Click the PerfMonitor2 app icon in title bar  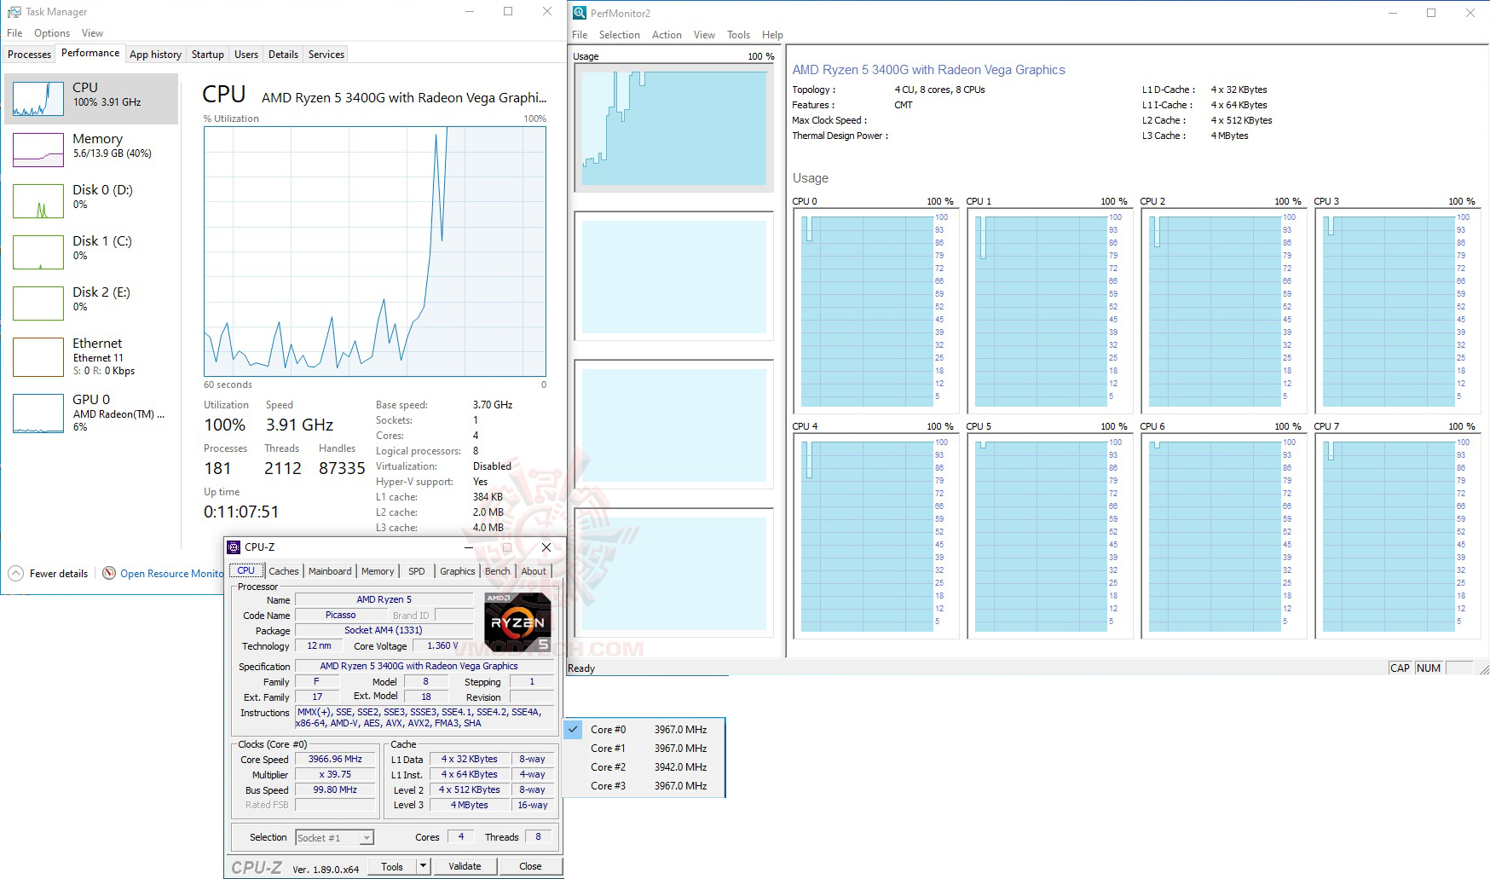pos(580,13)
